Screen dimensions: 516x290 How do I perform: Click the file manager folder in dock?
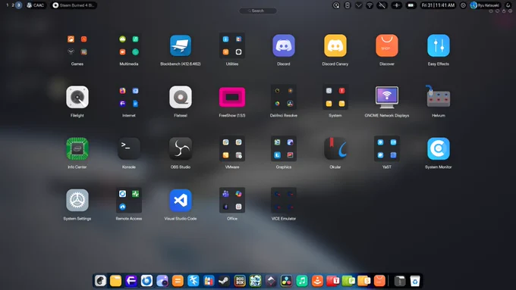coord(115,281)
